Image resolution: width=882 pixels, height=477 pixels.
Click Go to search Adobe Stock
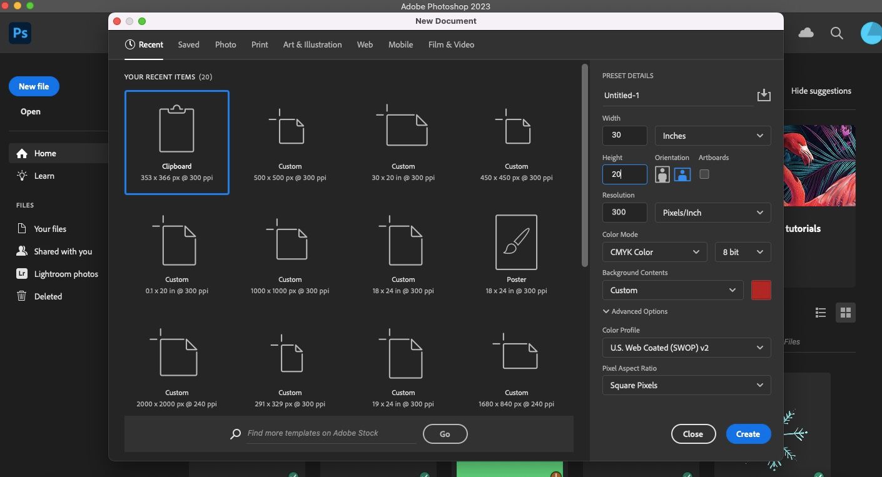click(x=445, y=433)
